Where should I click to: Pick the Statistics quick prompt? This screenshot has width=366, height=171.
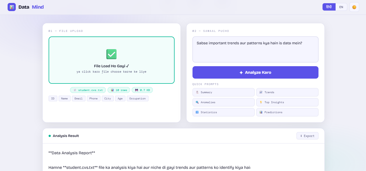(x=223, y=112)
